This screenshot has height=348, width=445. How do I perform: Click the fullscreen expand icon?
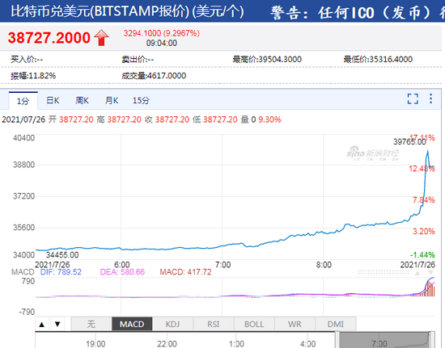pos(413,99)
